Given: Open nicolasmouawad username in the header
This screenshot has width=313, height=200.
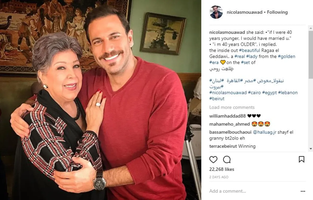Looking at the screenshot, I should pos(244,12).
